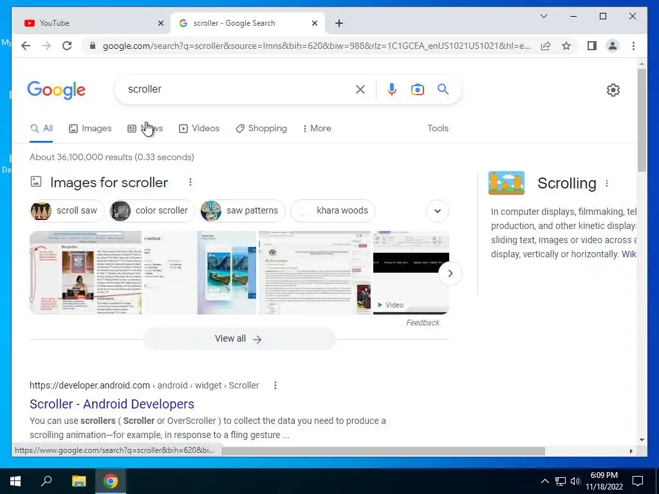Image resolution: width=659 pixels, height=494 pixels.
Task: Open the notification center icon
Action: pos(638,481)
